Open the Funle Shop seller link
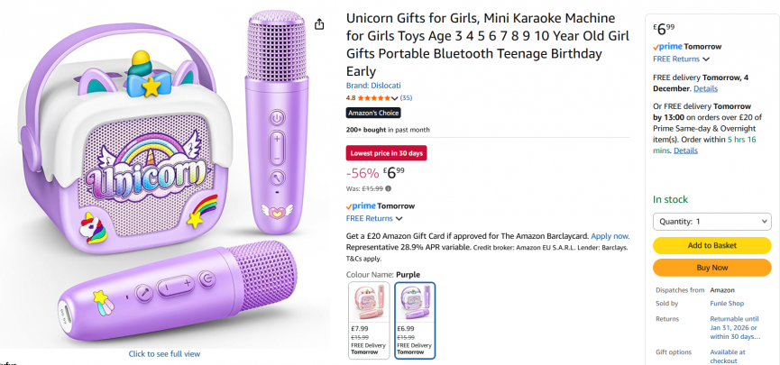Screen dimensions: 780x365 click(727, 304)
